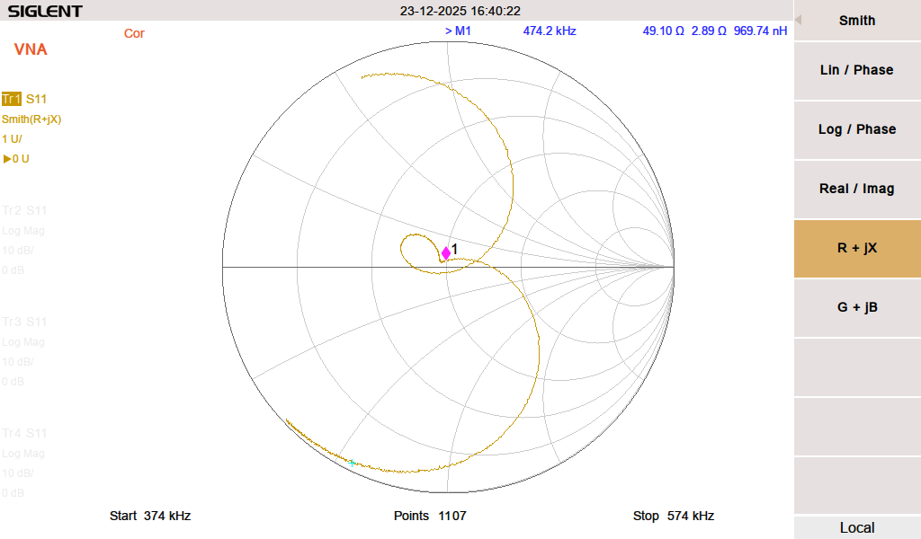The image size is (921, 539).
Task: Switch to G + jB admittance format
Action: (x=856, y=307)
